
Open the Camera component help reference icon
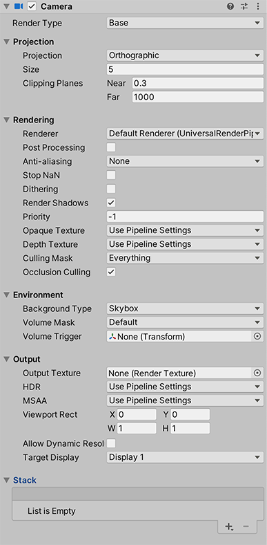click(x=230, y=6)
